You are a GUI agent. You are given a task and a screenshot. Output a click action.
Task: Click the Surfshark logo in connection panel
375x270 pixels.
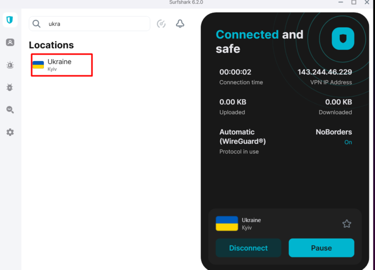click(x=343, y=38)
